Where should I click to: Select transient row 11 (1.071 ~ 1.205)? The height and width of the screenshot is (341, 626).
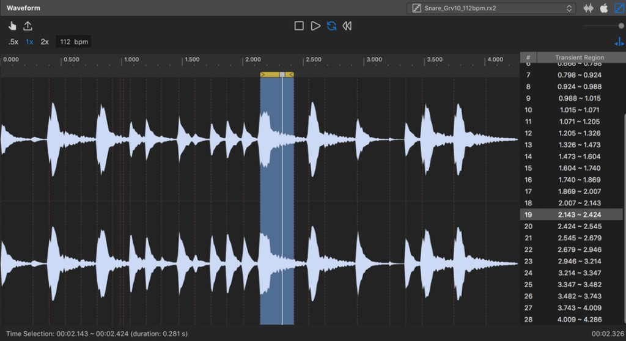click(572, 122)
